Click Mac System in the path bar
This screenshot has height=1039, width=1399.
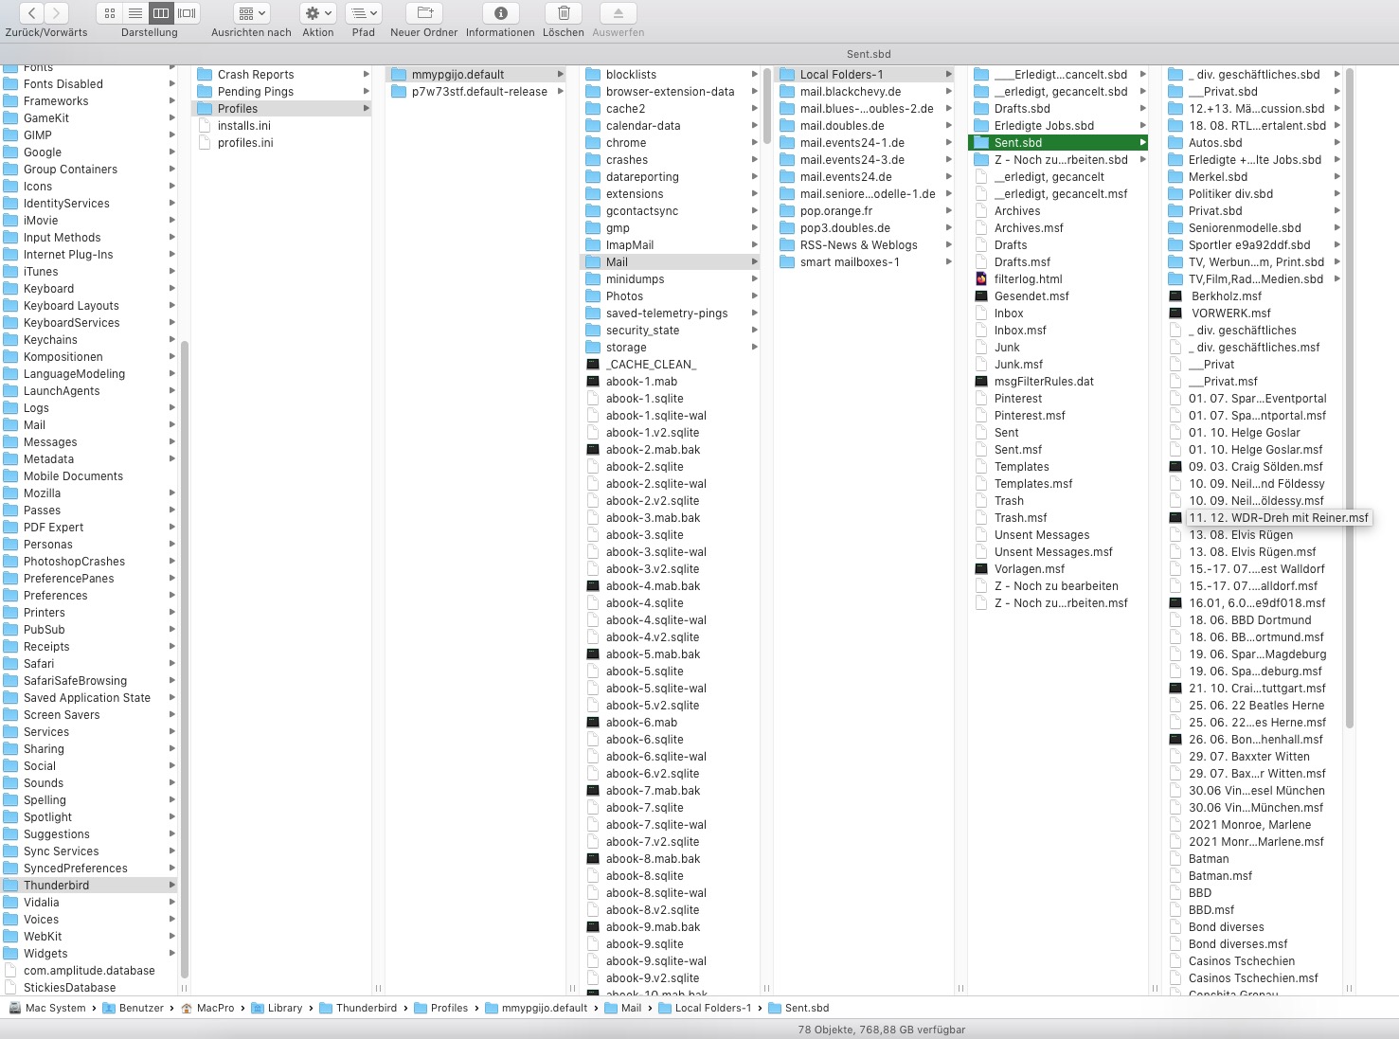point(55,1008)
